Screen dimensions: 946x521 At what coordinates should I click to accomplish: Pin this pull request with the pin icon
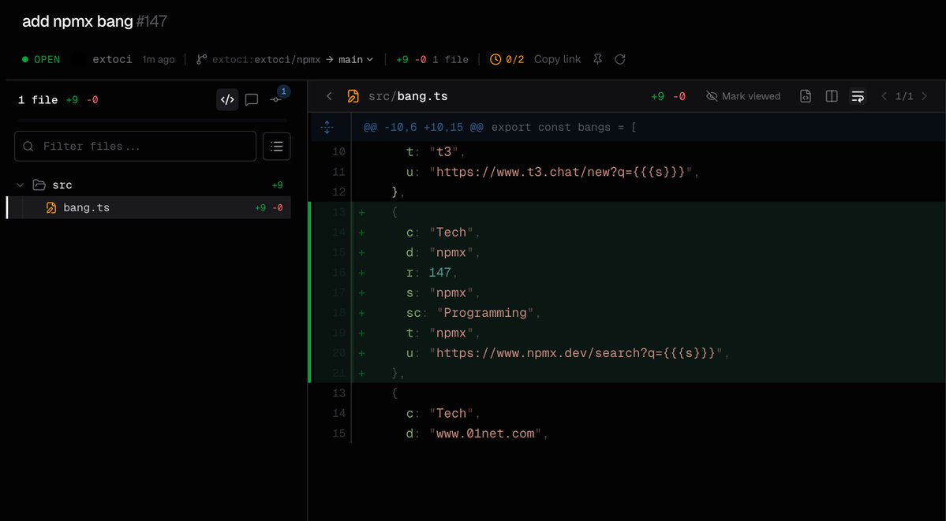click(597, 59)
